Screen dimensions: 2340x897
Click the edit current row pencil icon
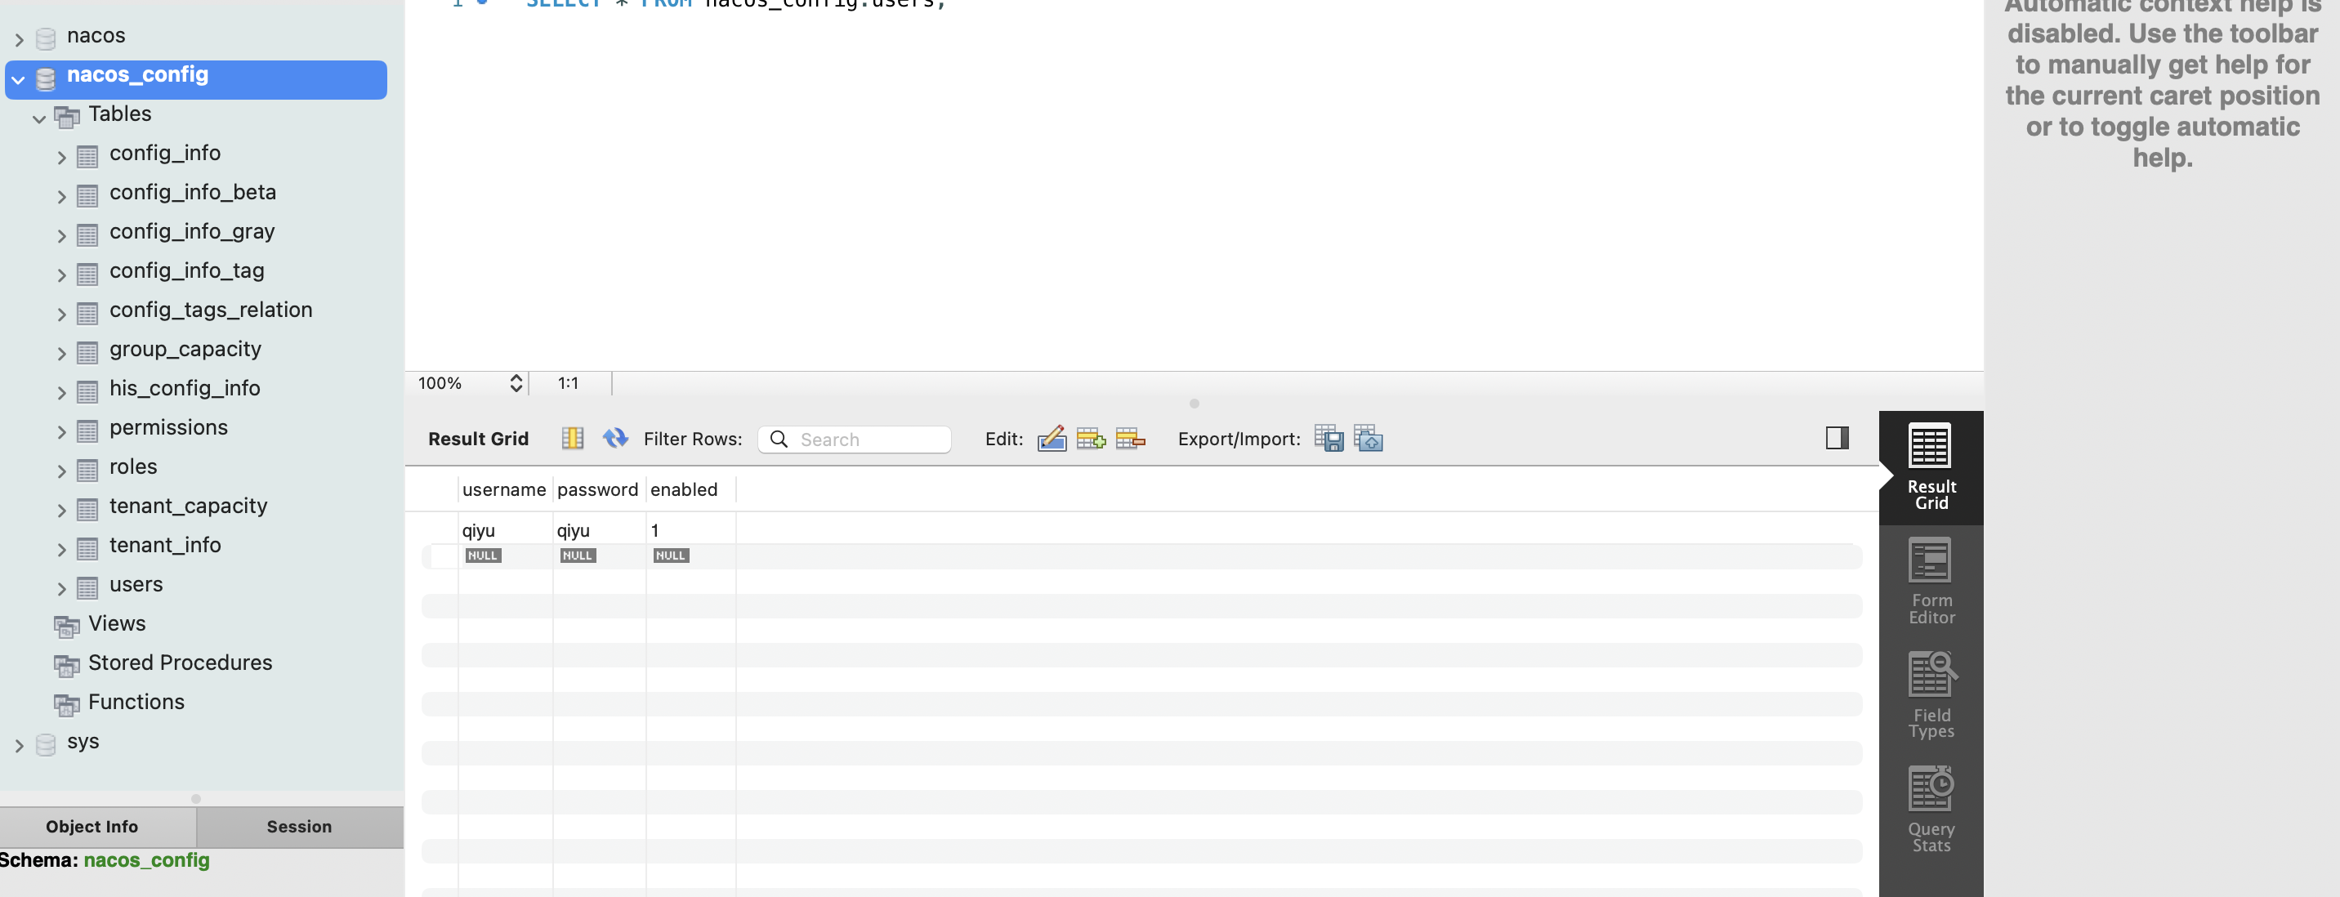(x=1051, y=439)
